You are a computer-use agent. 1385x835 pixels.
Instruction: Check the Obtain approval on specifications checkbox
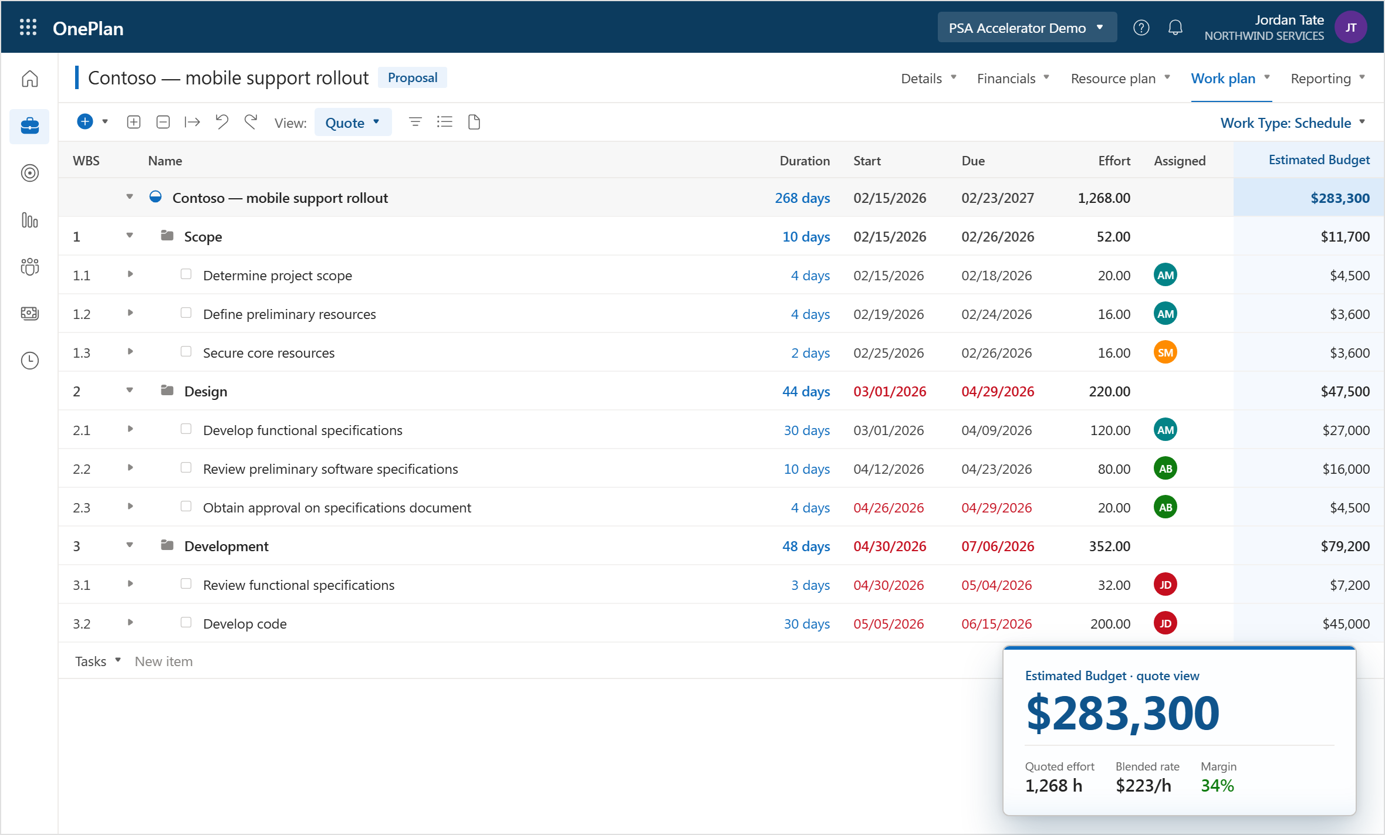pyautogui.click(x=186, y=506)
